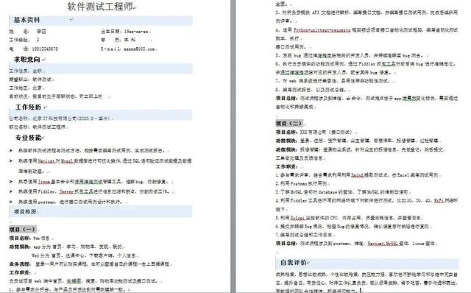
Task: Click the item 6 line mentioning 'Bug 情况'
Action: click(353, 226)
